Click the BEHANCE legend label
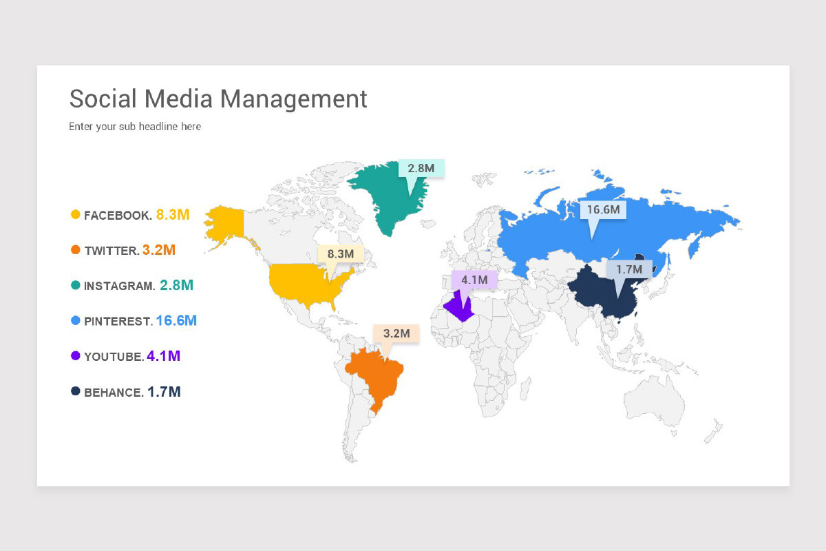 [x=114, y=393]
